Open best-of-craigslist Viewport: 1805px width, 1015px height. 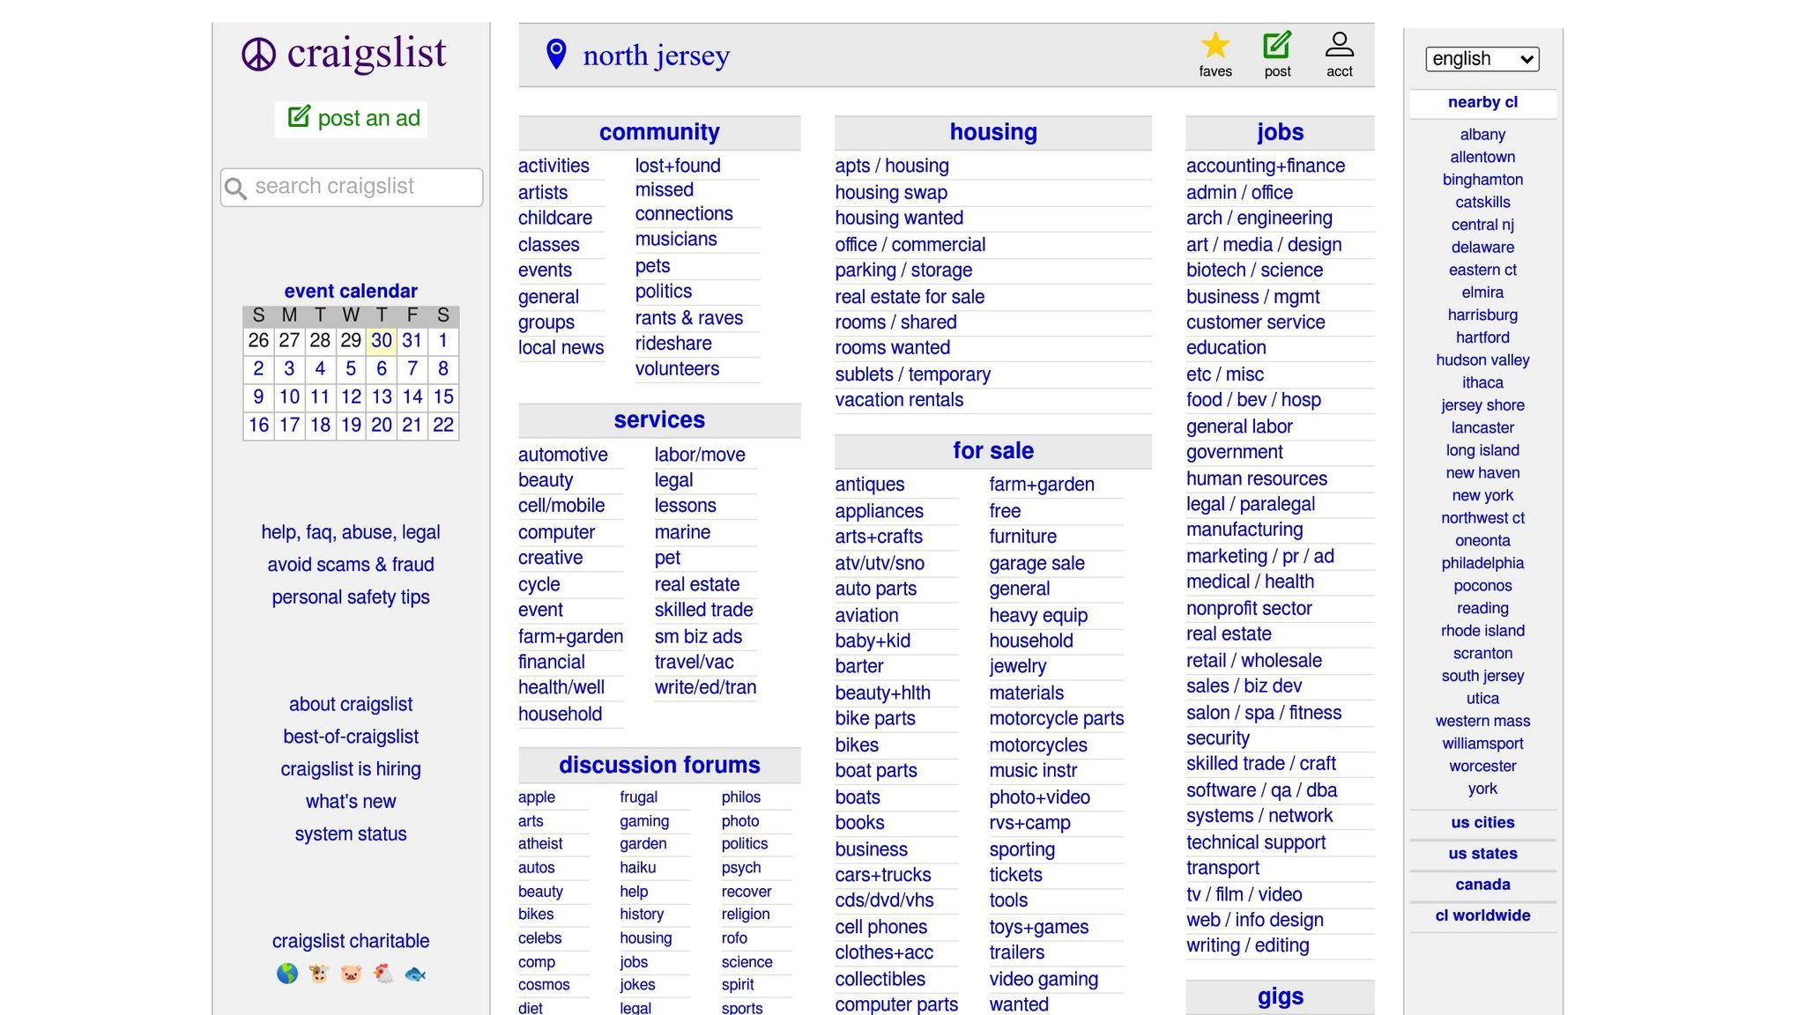point(350,737)
